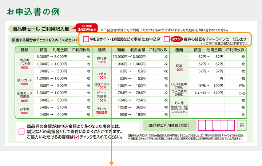Click the first digit box of 商品券ご利用金額(合計)
Viewport: 262px width, 166px height.
[x=202, y=125]
